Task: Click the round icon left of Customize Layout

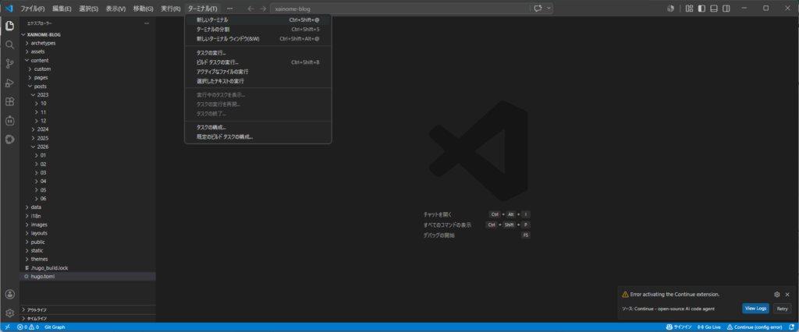Action: [x=670, y=8]
